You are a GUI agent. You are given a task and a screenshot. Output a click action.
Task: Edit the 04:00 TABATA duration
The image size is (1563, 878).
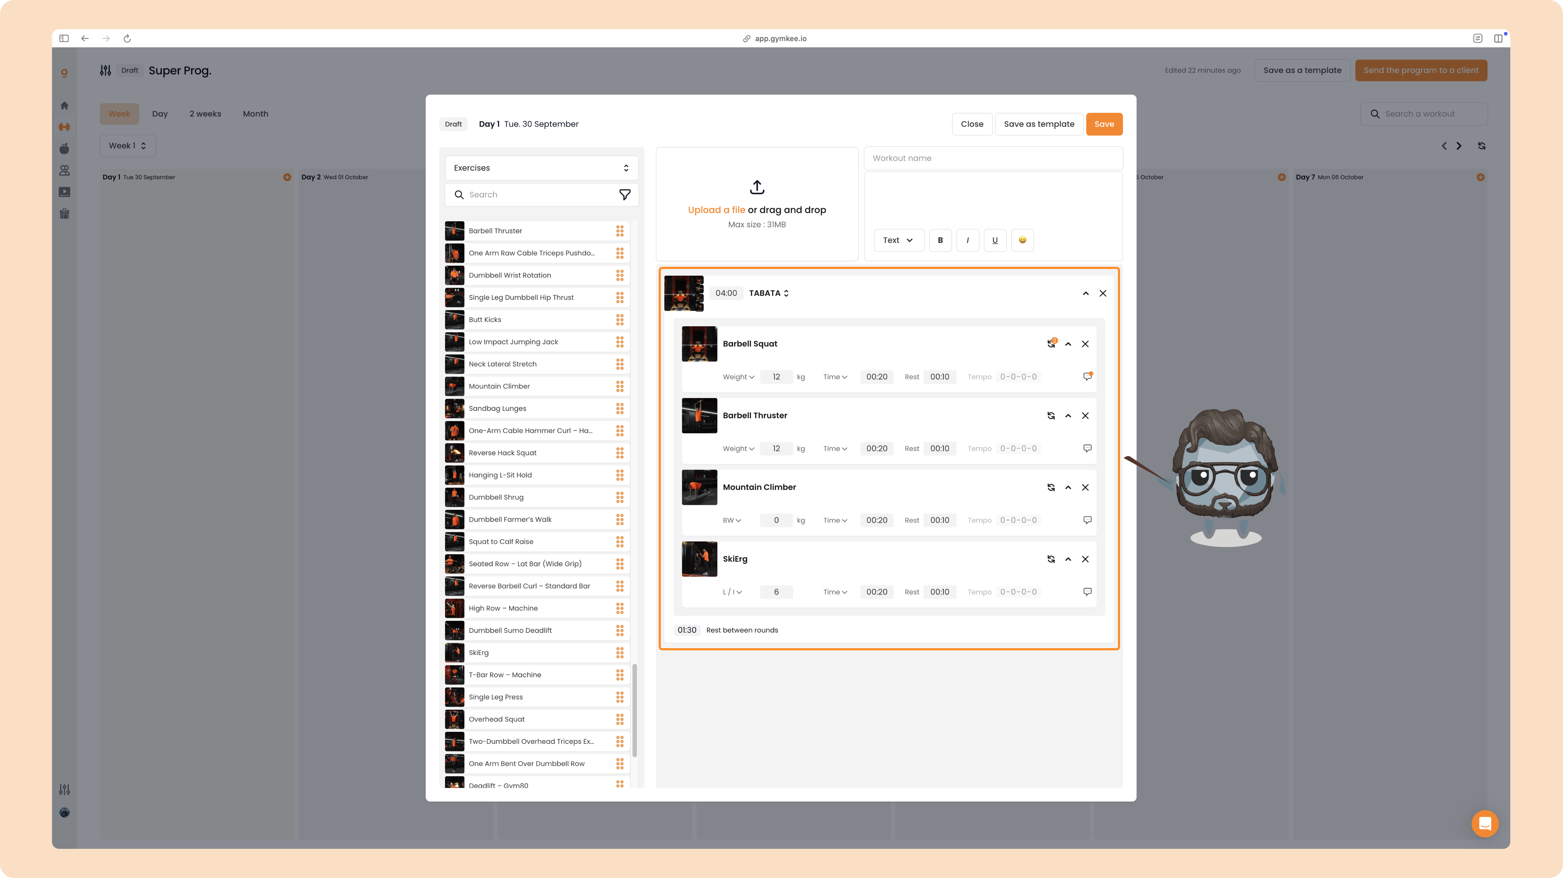pyautogui.click(x=726, y=293)
